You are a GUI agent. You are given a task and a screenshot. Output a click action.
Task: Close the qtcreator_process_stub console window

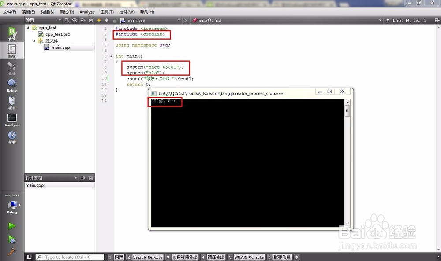[x=342, y=92]
